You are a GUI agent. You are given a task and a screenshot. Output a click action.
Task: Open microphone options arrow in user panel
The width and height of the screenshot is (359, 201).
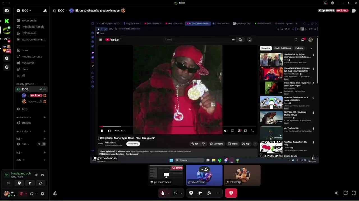click(x=26, y=194)
